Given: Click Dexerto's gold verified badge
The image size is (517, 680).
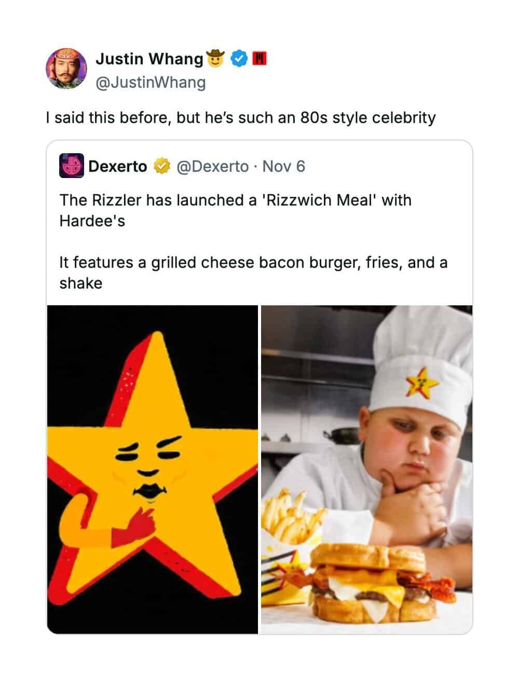Looking at the screenshot, I should pos(161,167).
